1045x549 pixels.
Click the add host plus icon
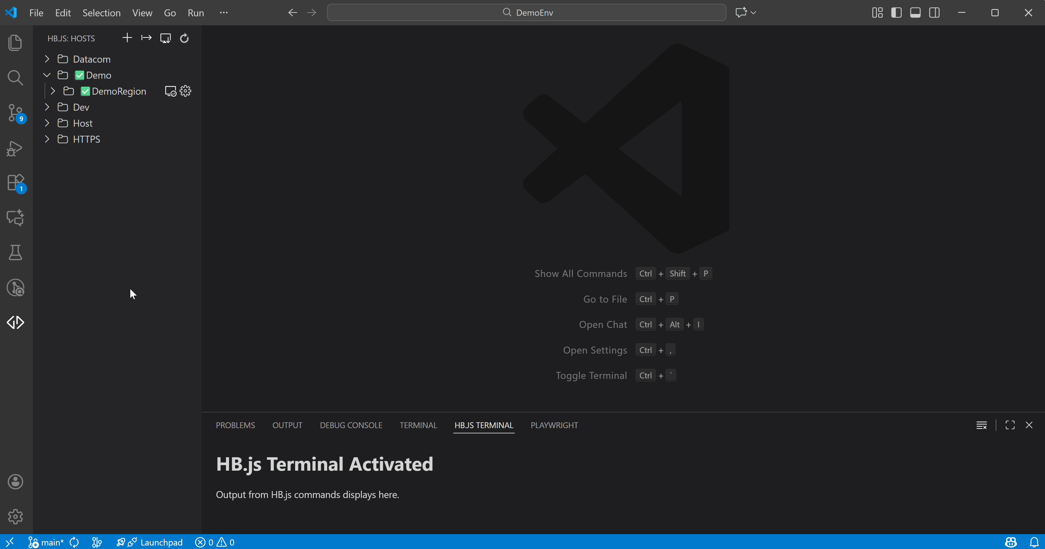[127, 38]
